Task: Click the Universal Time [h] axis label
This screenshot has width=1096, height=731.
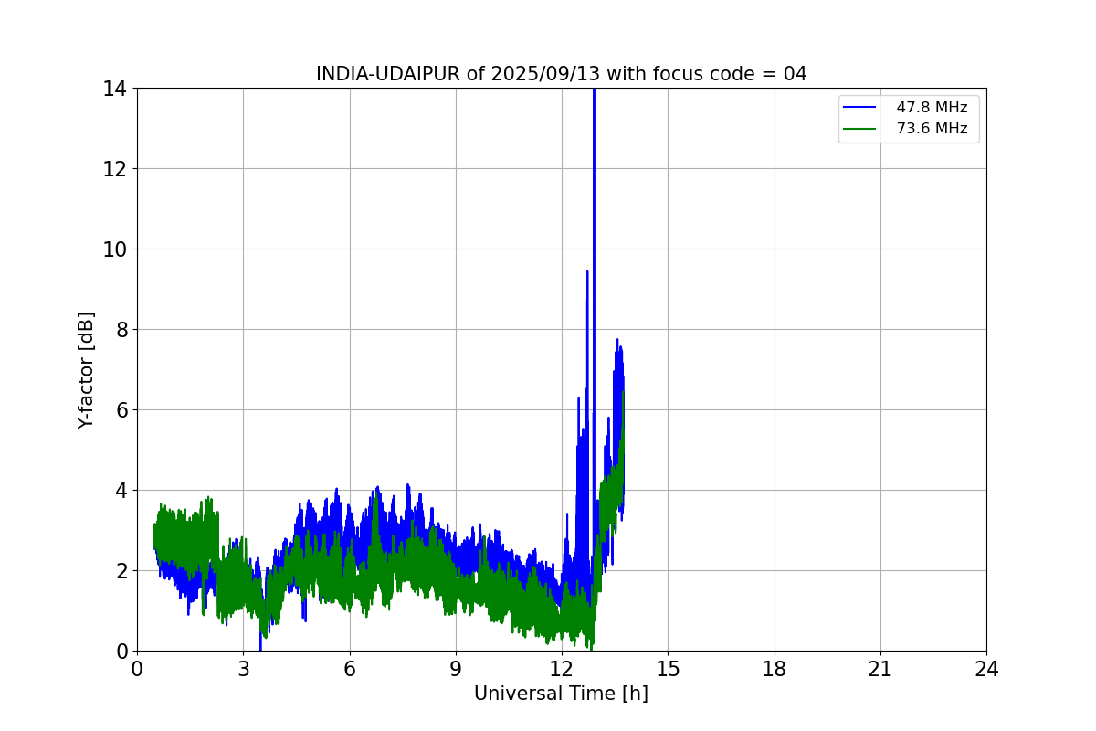Action: point(561,694)
